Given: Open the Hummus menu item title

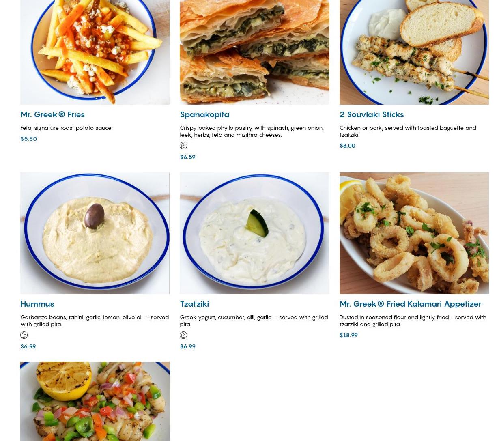Looking at the screenshot, I should 37,304.
